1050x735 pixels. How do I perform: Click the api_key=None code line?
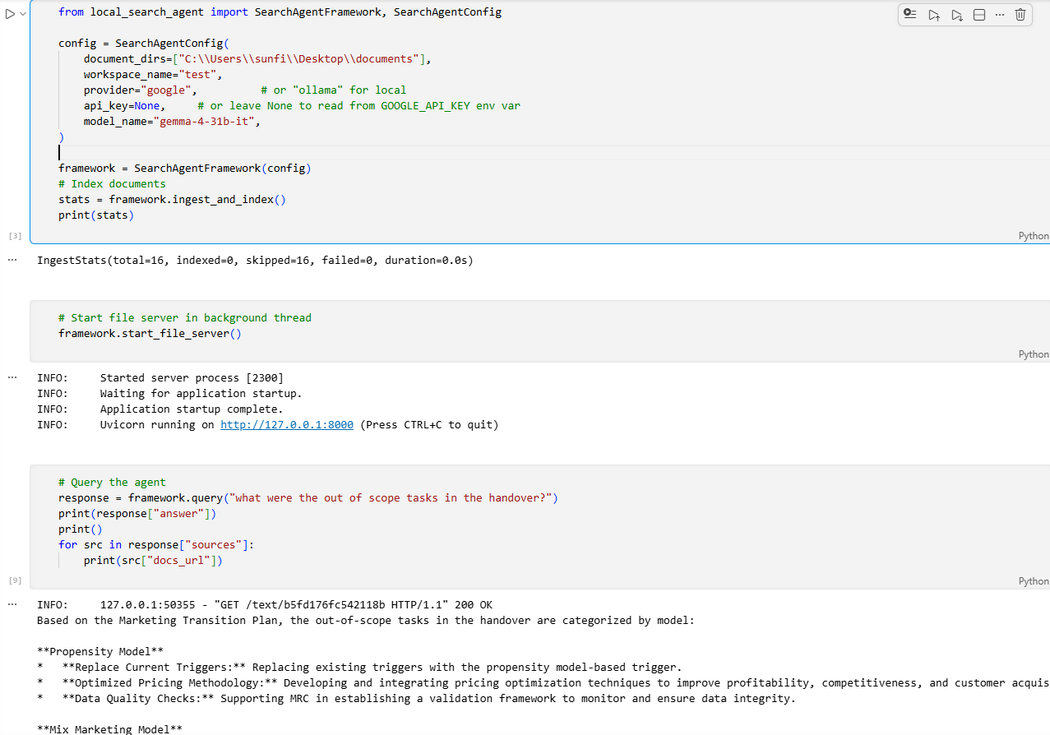[124, 105]
